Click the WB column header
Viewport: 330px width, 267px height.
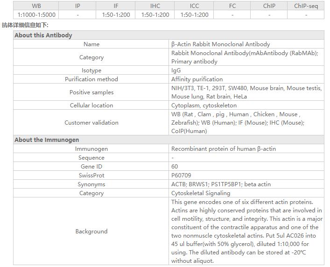(x=36, y=6)
